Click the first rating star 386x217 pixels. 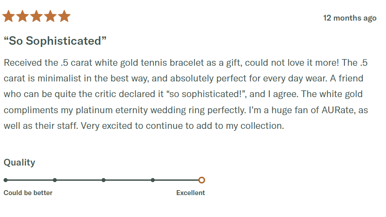[x=8, y=17]
